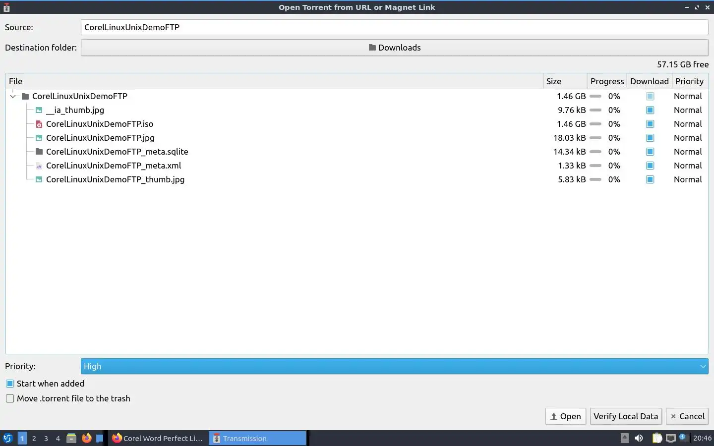714x446 pixels.
Task: Open the Lubuntu start menu icon
Action: (8, 438)
